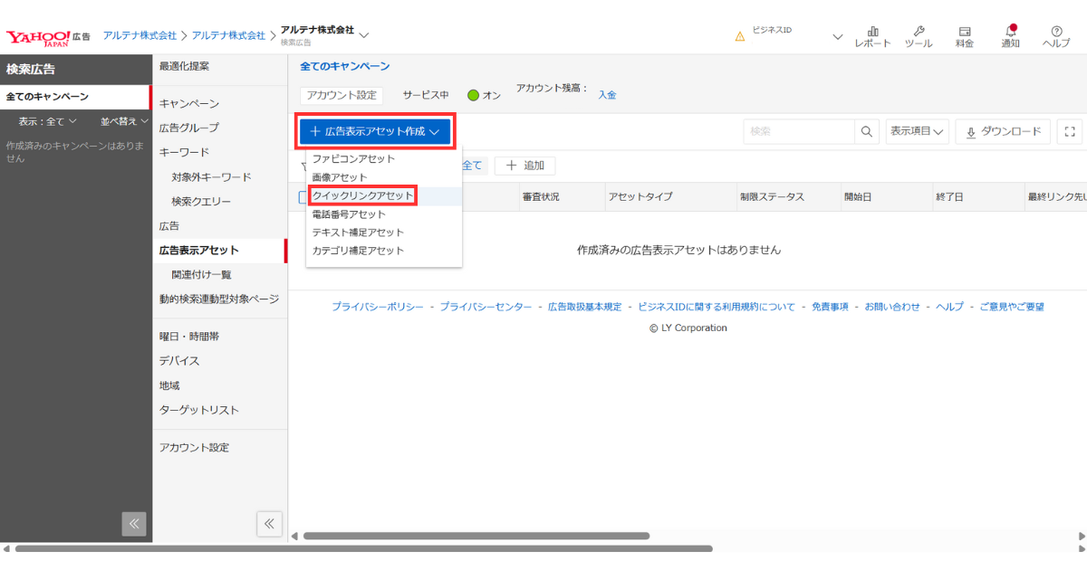Screen dimensions: 1087x570
Task: Open 全てのキャンペーン breadcrumb link
Action: pyautogui.click(x=345, y=66)
